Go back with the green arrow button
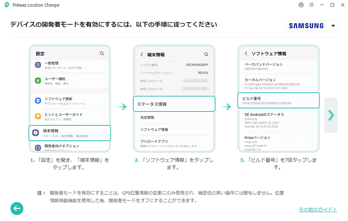 click(x=17, y=208)
